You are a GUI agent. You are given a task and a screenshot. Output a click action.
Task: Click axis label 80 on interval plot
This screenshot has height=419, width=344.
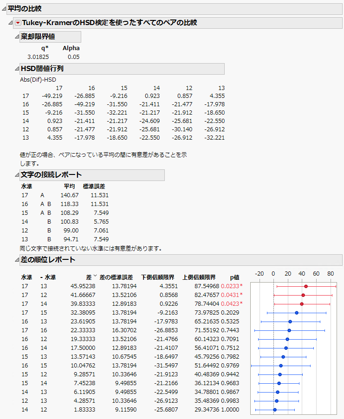(331, 274)
